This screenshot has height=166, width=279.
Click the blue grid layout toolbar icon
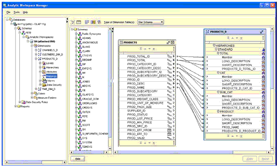pos(87,22)
